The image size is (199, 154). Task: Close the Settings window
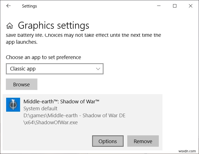(191, 6)
